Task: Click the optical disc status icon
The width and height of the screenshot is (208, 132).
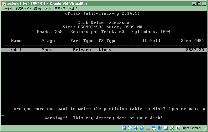Action: pyautogui.click(x=130, y=128)
